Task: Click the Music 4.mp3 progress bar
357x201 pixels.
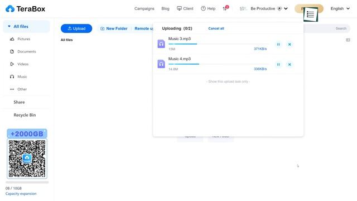Action: point(219,64)
